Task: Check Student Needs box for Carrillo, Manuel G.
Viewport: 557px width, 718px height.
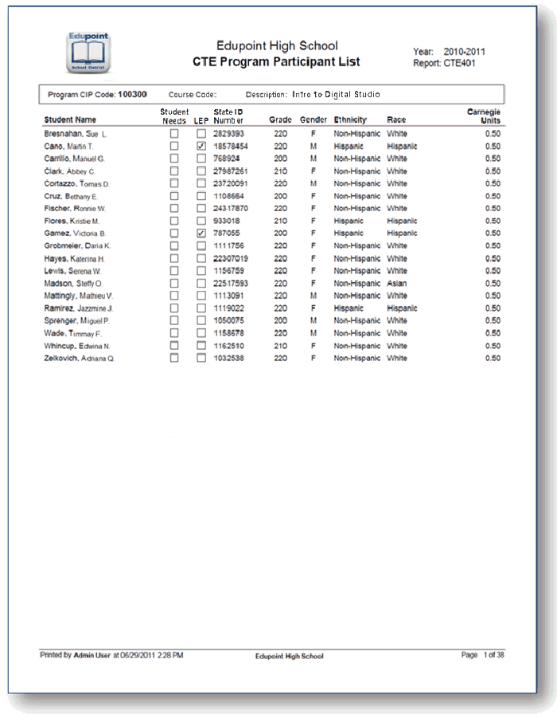Action: point(173,159)
